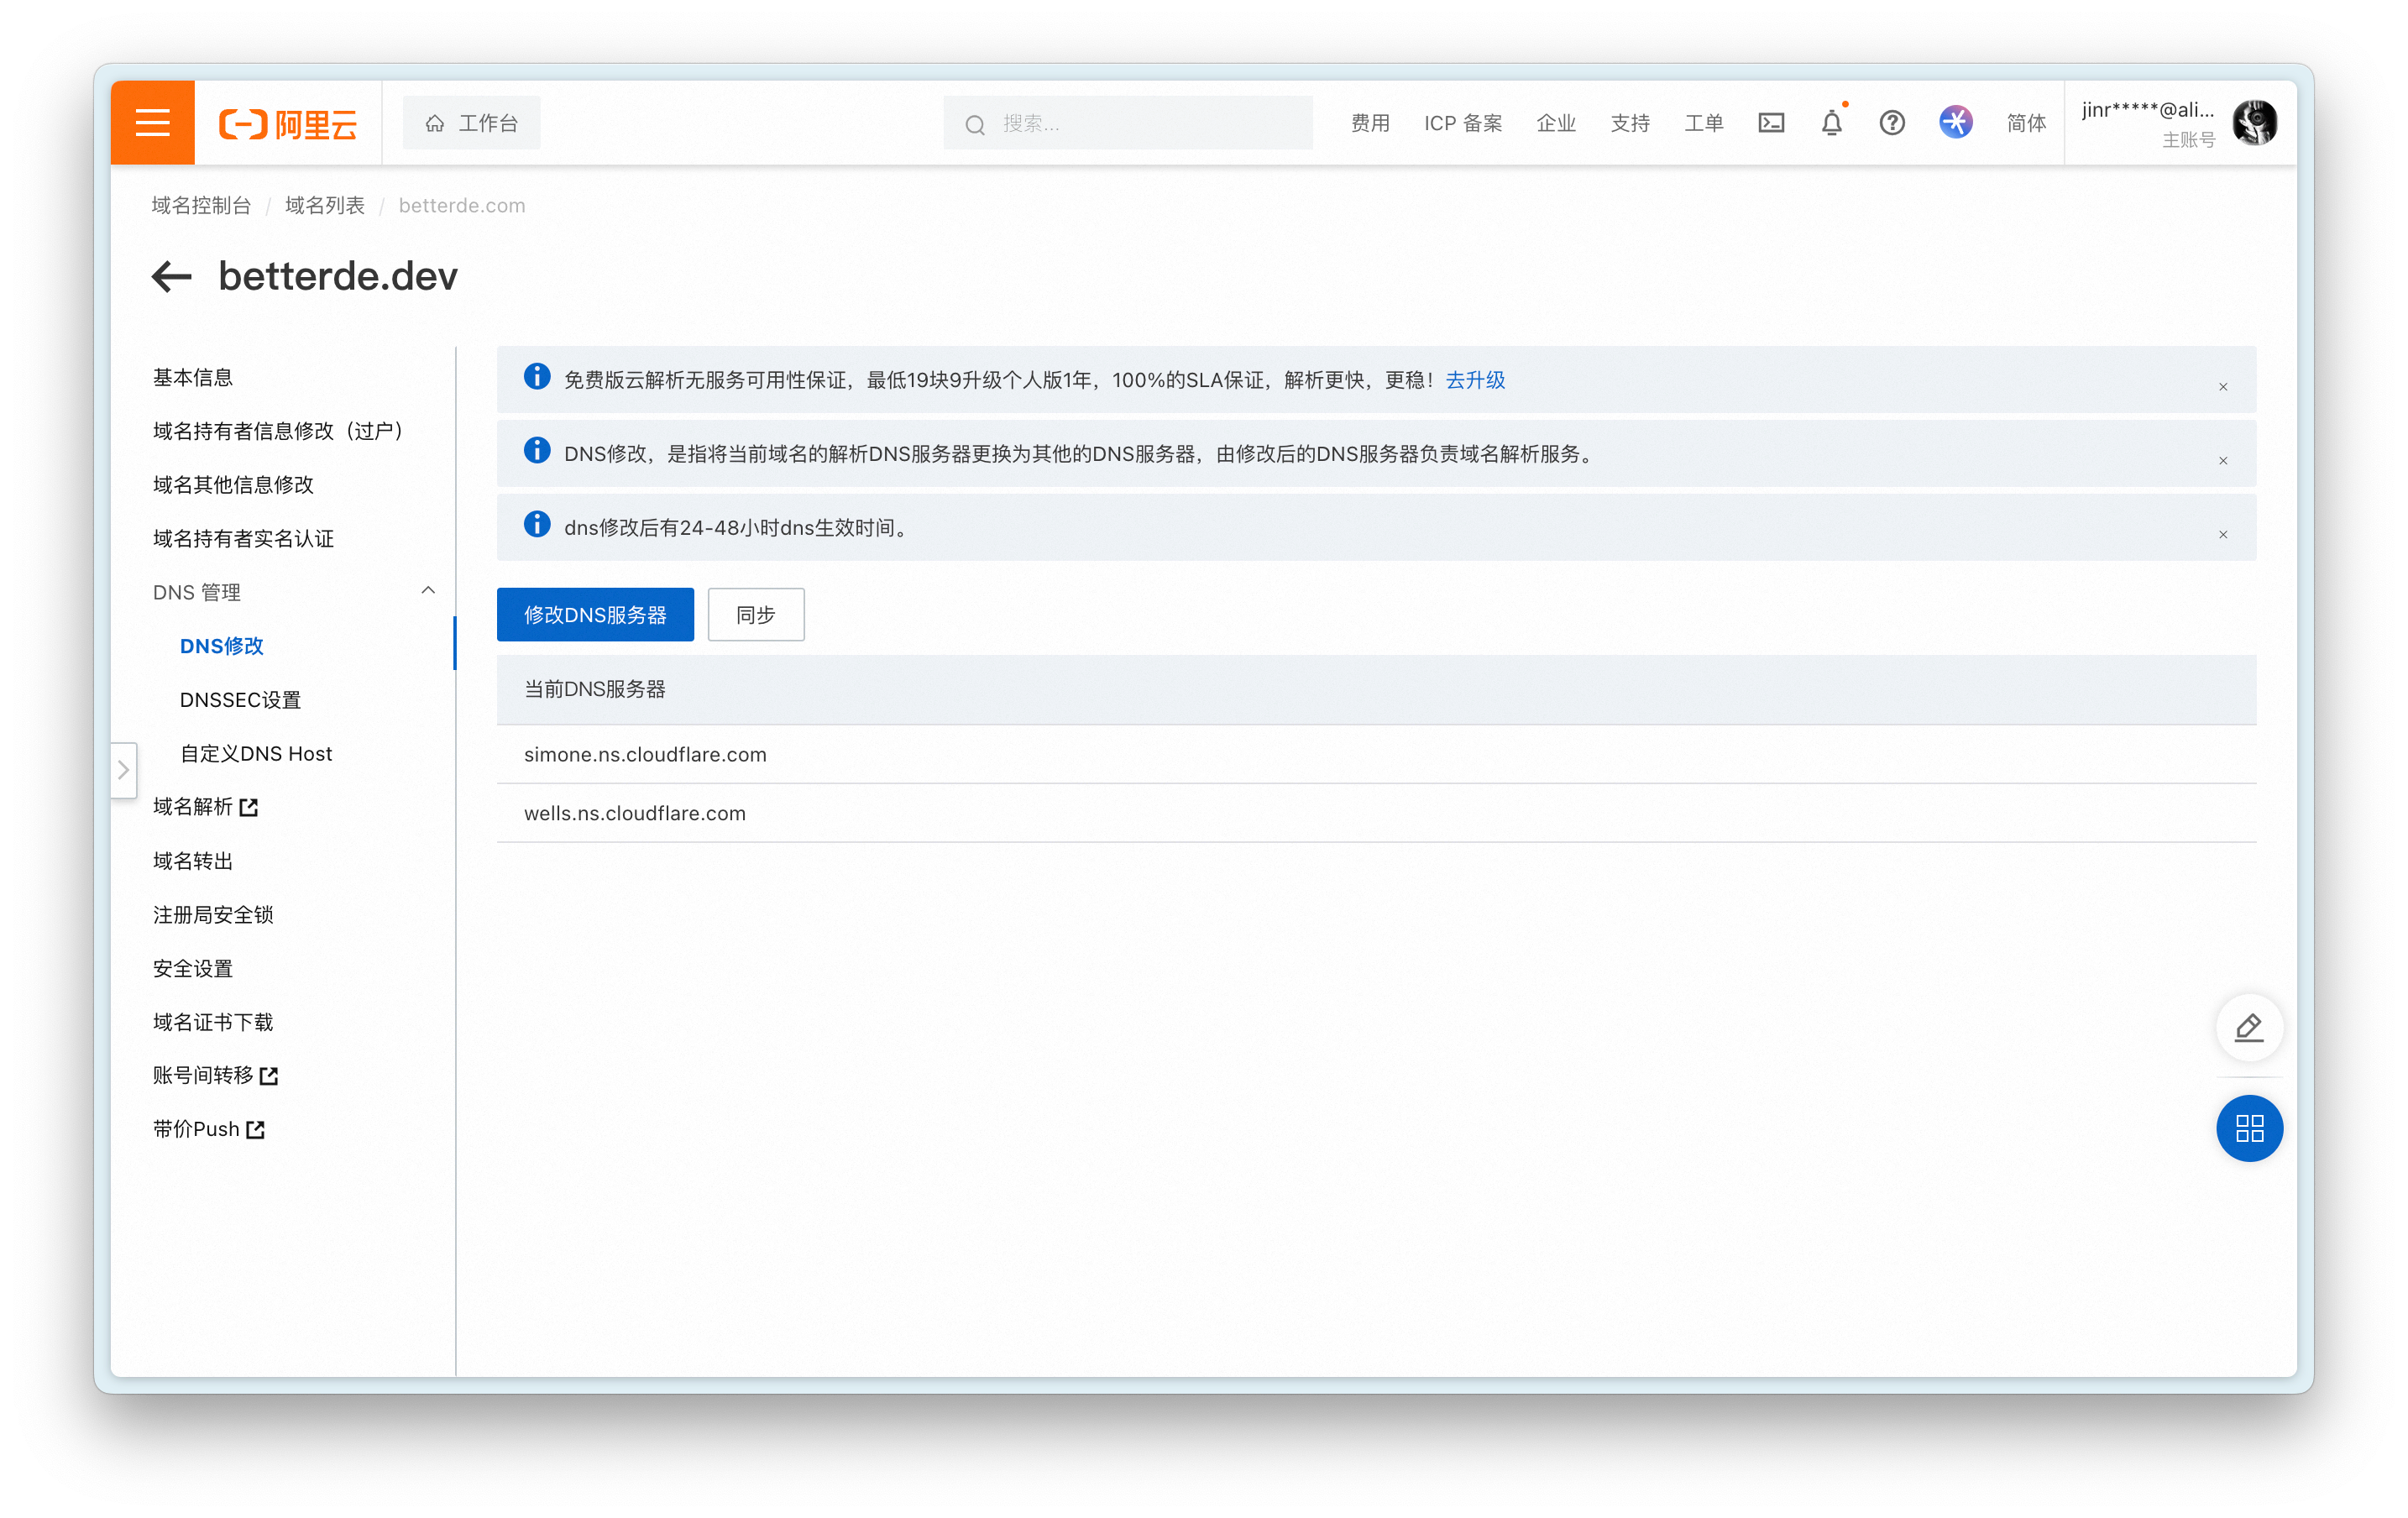The image size is (2408, 1518).
Task: Open 自定义DNS Host
Action: point(256,754)
